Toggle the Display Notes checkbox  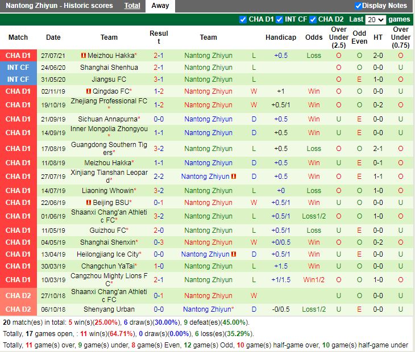(x=358, y=6)
